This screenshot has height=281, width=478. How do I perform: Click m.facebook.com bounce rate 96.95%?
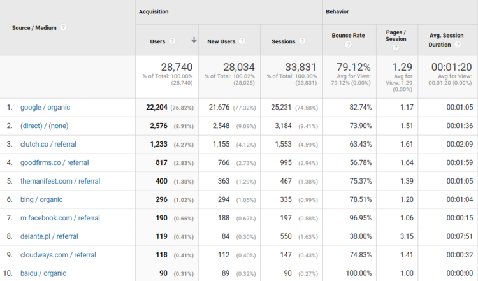(x=361, y=218)
